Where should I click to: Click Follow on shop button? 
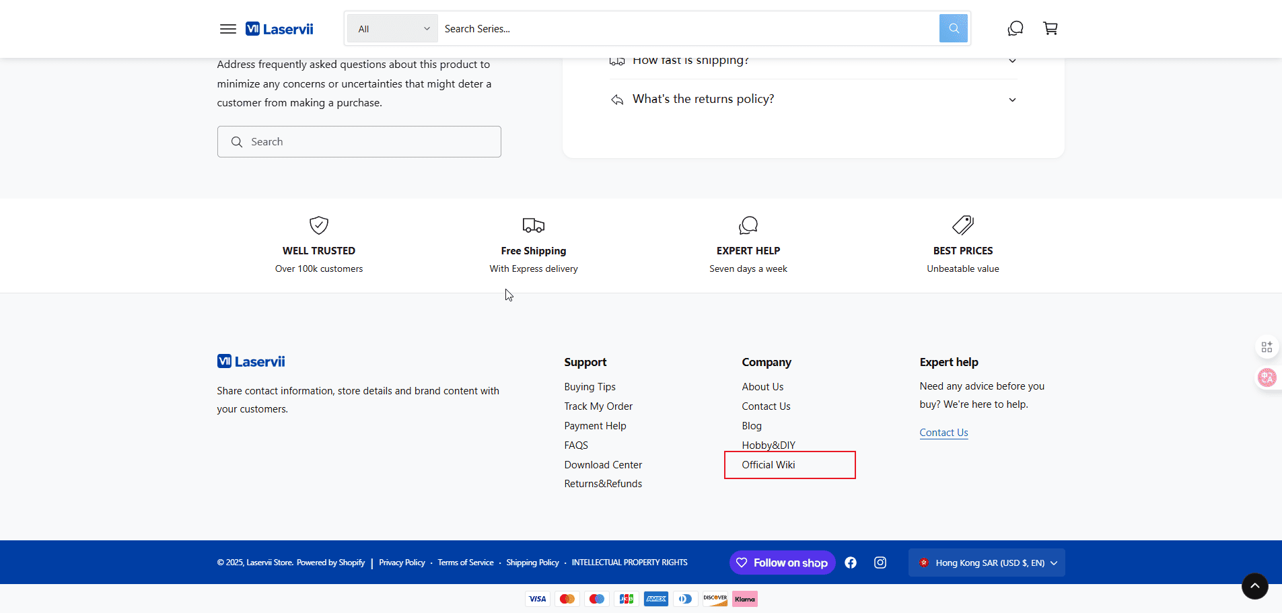point(782,563)
